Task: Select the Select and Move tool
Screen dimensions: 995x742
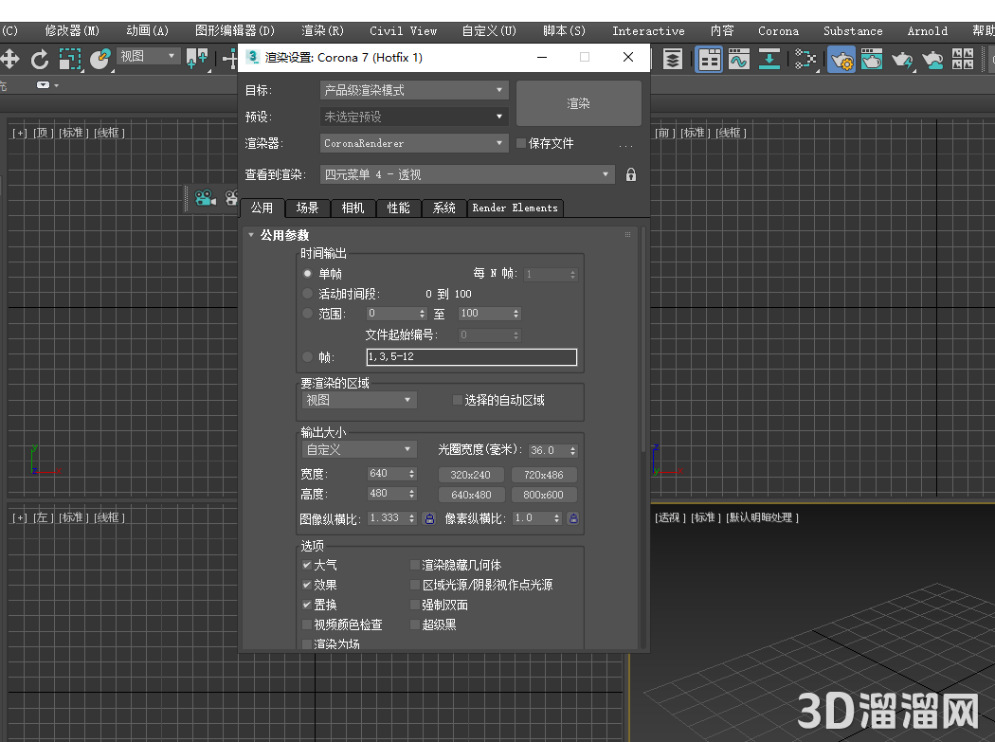Action: coord(9,60)
